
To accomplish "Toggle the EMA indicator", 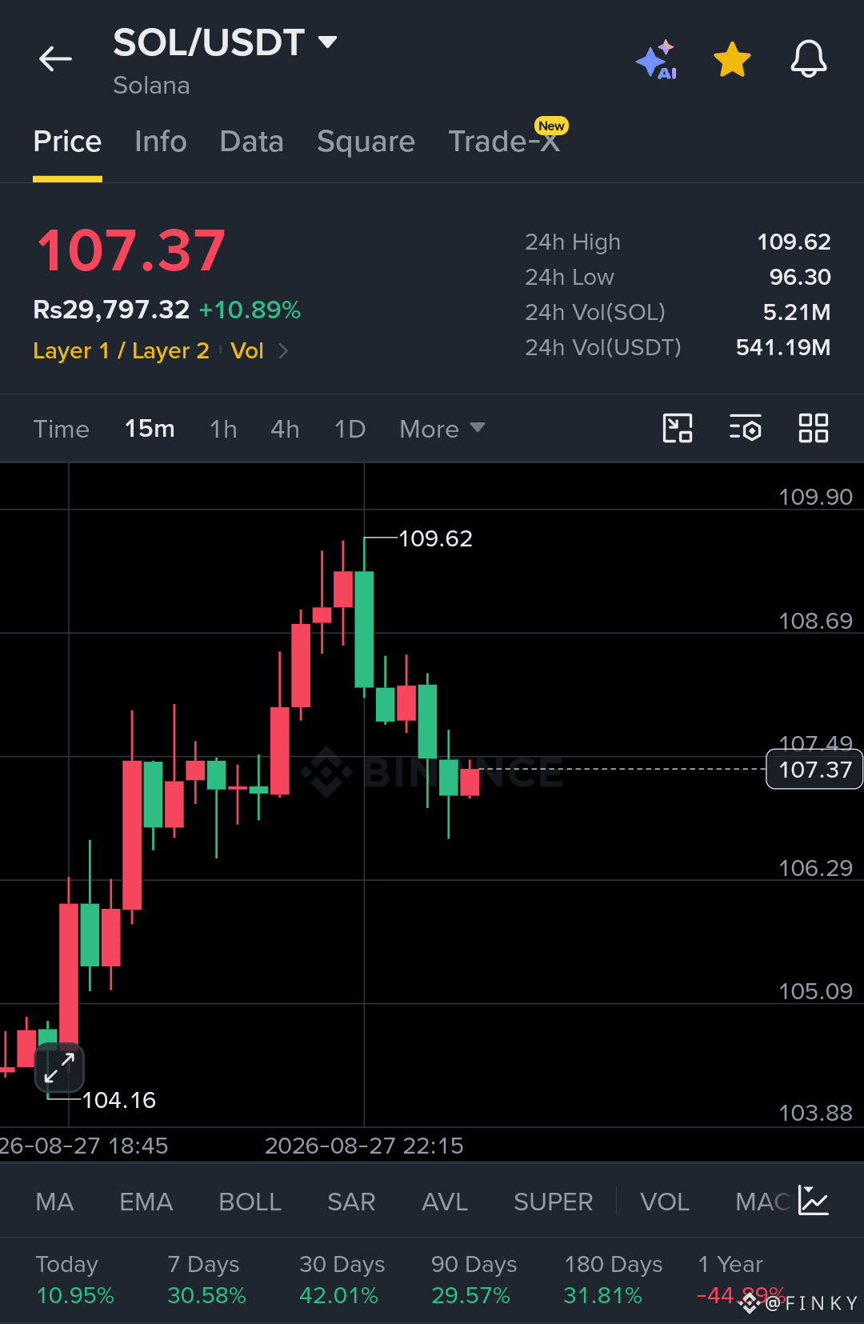I will [146, 1202].
